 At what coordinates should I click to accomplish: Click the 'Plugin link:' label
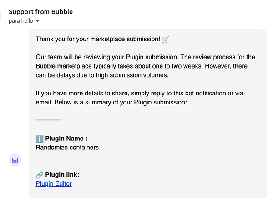[x=62, y=175]
